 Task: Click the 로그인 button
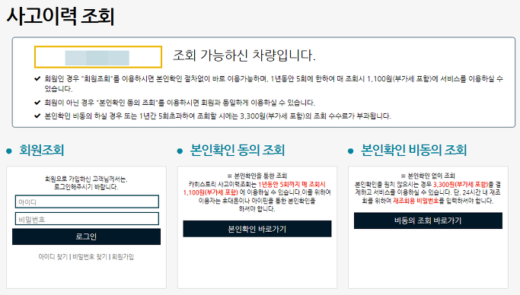tap(86, 236)
